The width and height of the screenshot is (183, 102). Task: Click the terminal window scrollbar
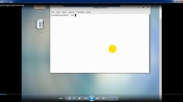point(150,43)
